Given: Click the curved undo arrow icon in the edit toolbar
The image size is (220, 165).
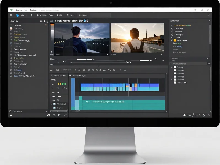Looking at the screenshot, I should point(109,70).
